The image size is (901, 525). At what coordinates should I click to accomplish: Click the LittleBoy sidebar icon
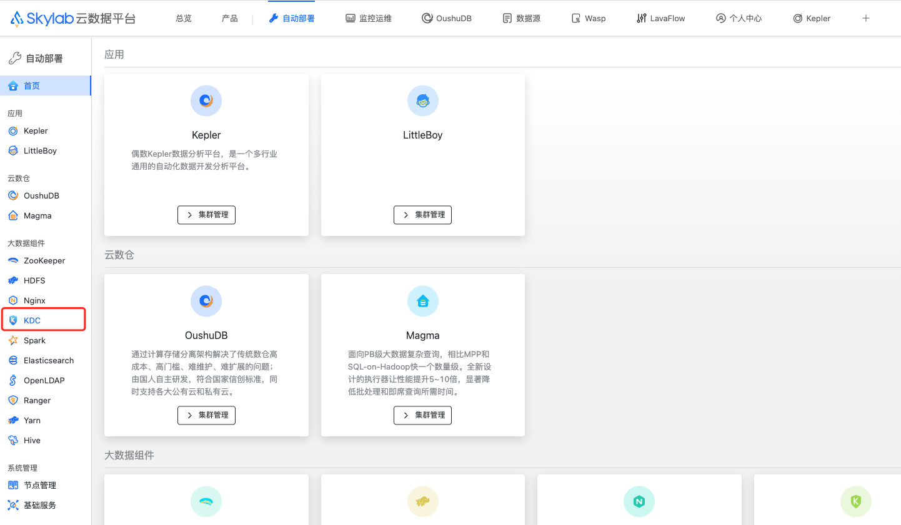tap(13, 151)
